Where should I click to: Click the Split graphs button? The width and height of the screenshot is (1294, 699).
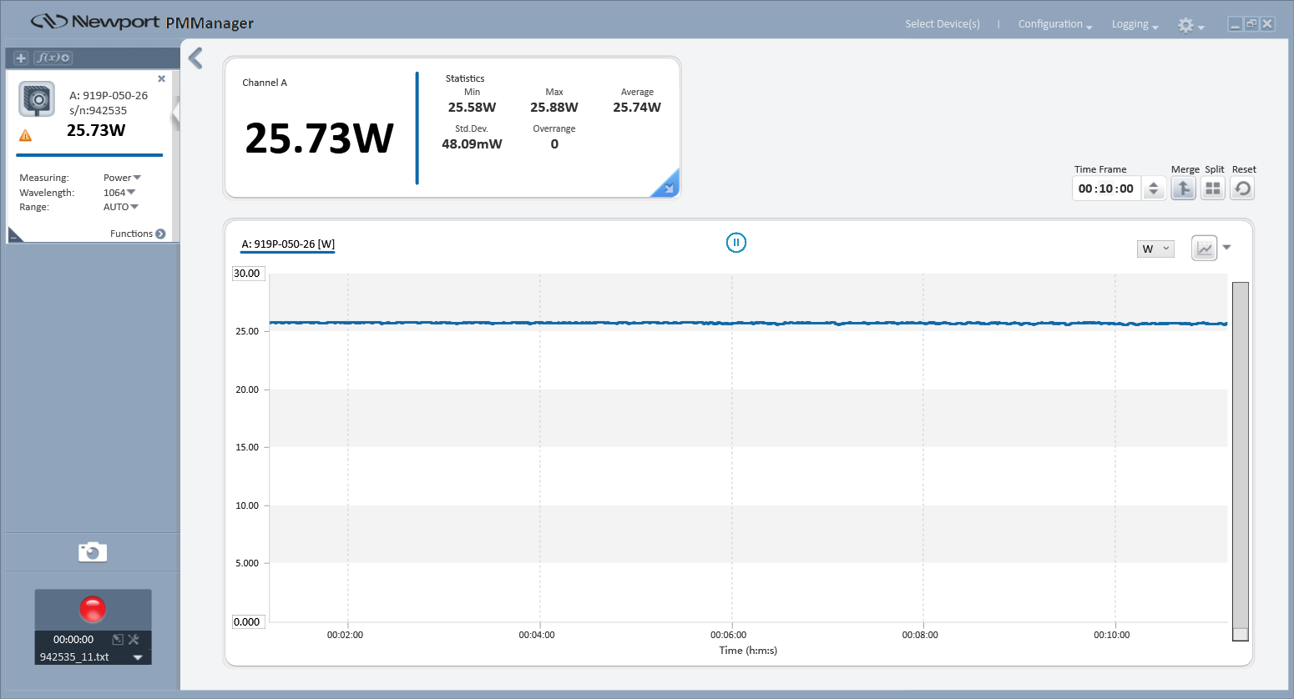coord(1213,189)
